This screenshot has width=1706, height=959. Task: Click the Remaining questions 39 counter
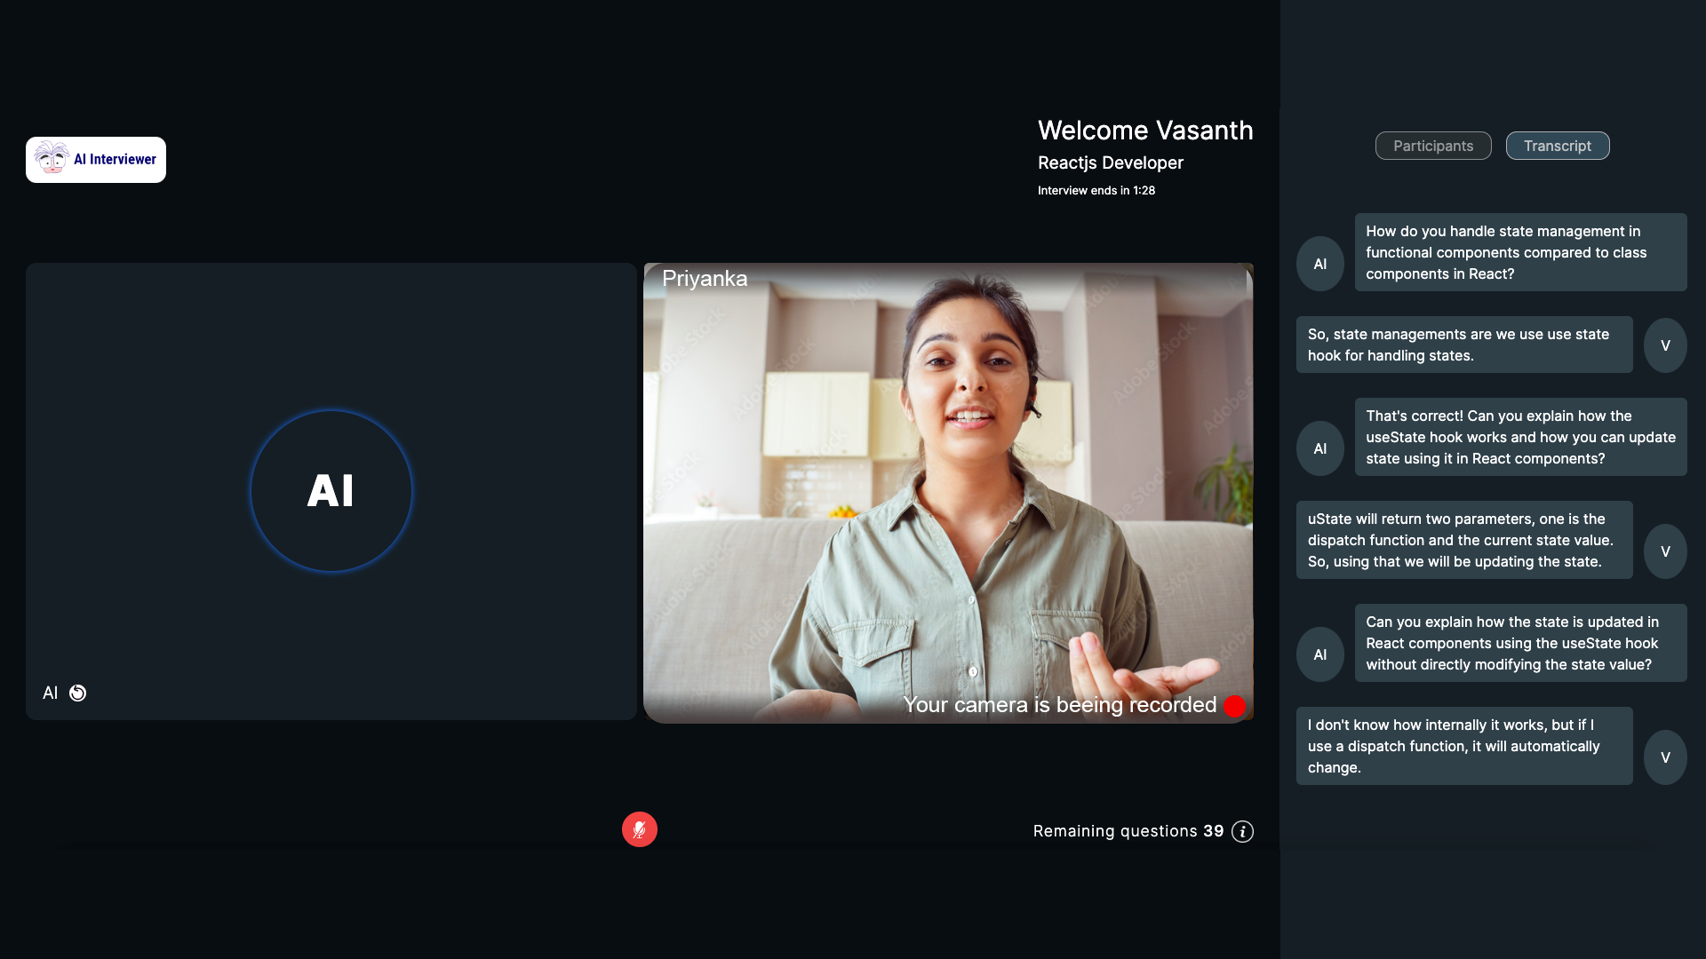tap(1128, 831)
